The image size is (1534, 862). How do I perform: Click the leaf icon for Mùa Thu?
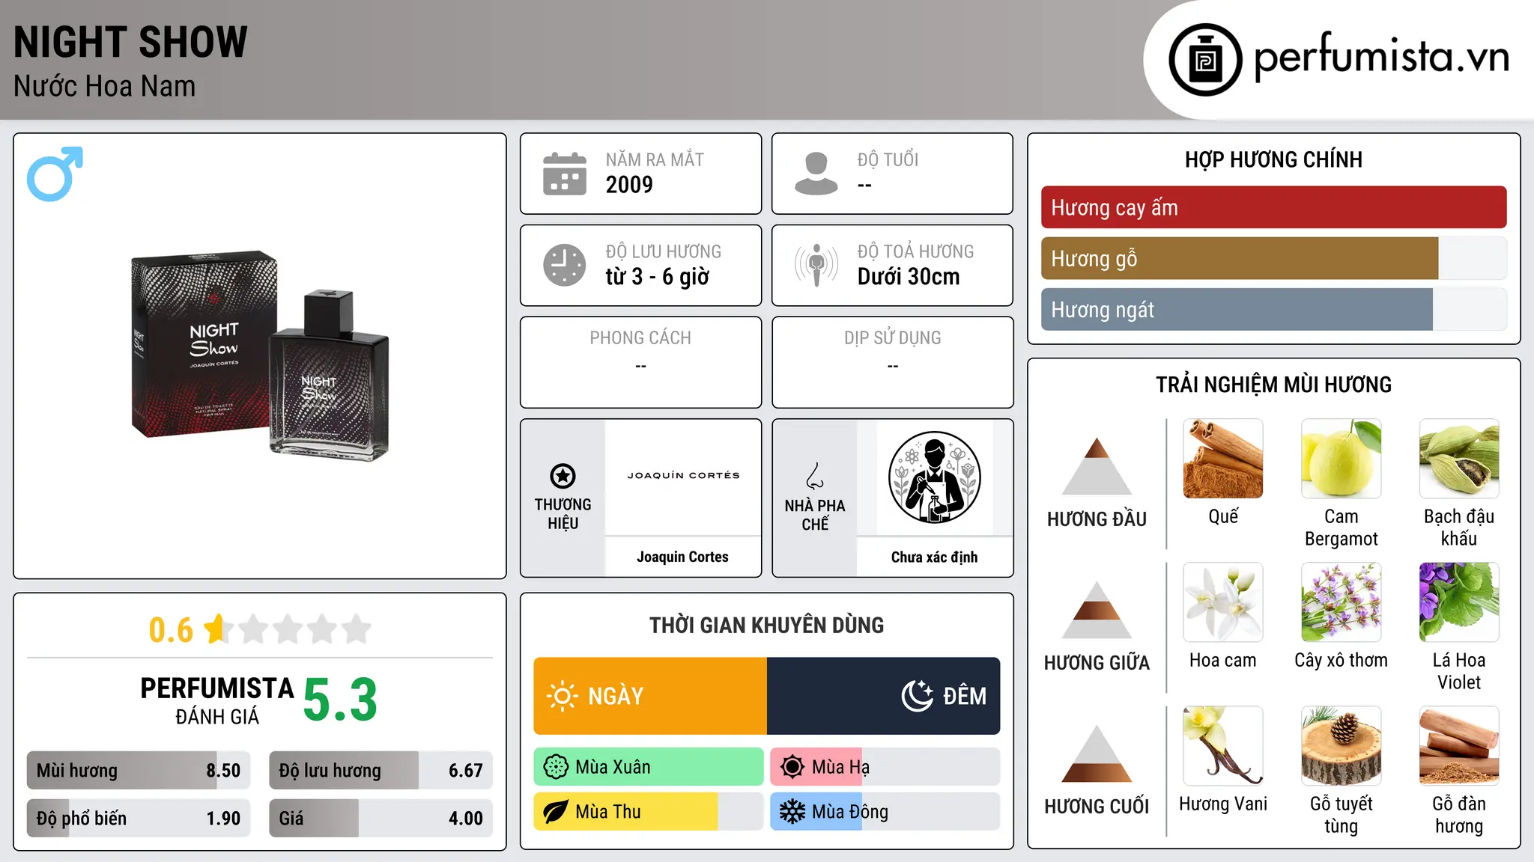pyautogui.click(x=556, y=812)
